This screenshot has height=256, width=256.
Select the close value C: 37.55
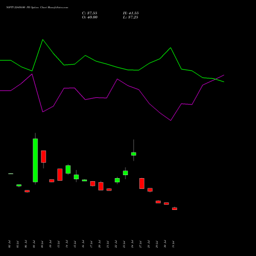[x=90, y=13]
